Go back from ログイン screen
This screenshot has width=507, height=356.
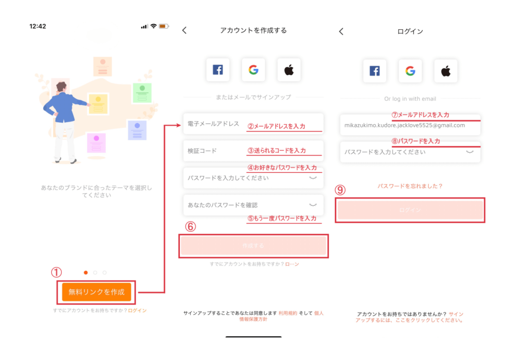341,31
